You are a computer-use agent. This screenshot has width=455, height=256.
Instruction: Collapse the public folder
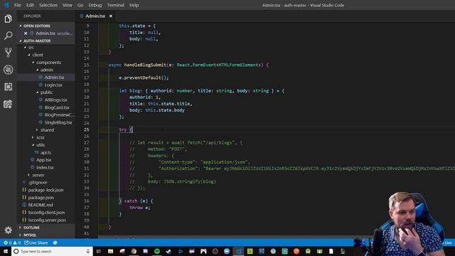[x=46, y=92]
